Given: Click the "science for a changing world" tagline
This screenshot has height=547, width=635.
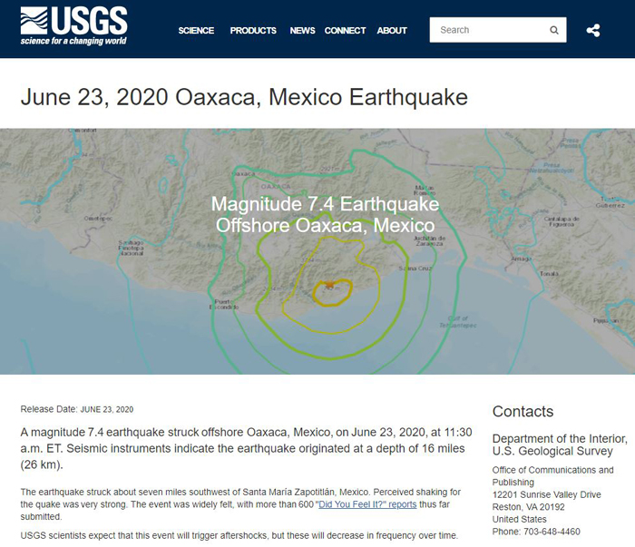Looking at the screenshot, I should point(73,41).
